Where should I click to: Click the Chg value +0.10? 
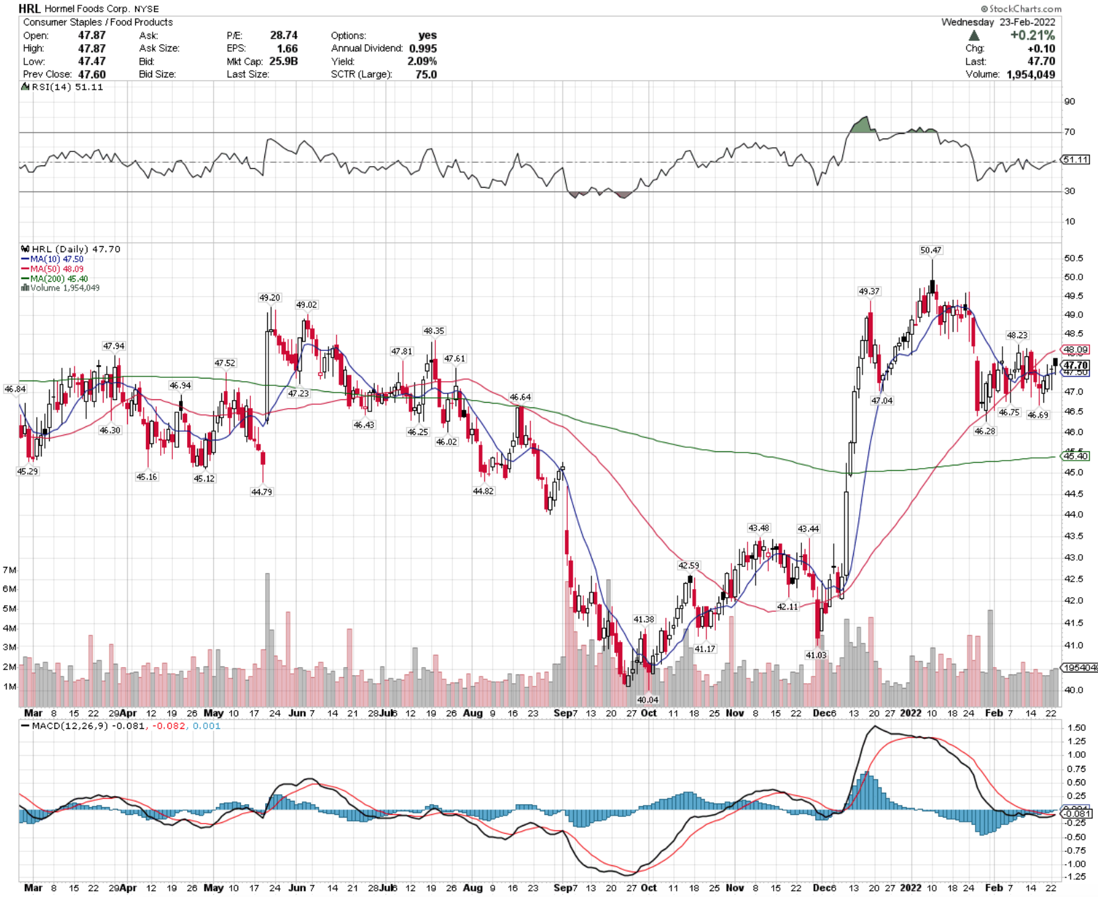click(1041, 48)
